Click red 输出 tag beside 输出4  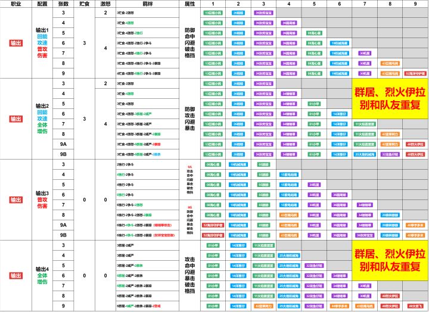coord(16,276)
